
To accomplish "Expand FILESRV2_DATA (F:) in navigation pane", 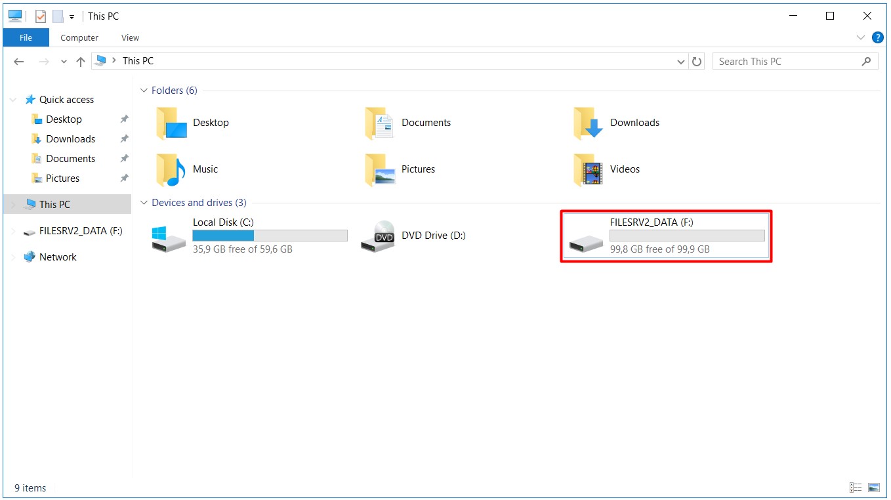I will pos(13,231).
